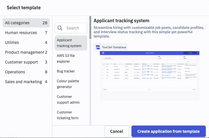The height and width of the screenshot is (138, 209).
Task: Select Applicant tracking system template
Action: point(71,43)
